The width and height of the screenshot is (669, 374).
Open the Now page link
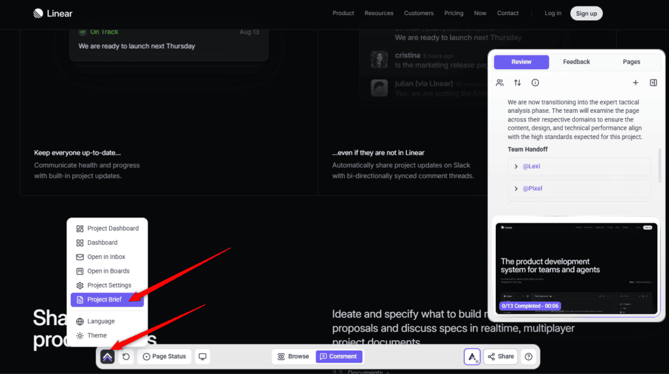click(x=480, y=13)
